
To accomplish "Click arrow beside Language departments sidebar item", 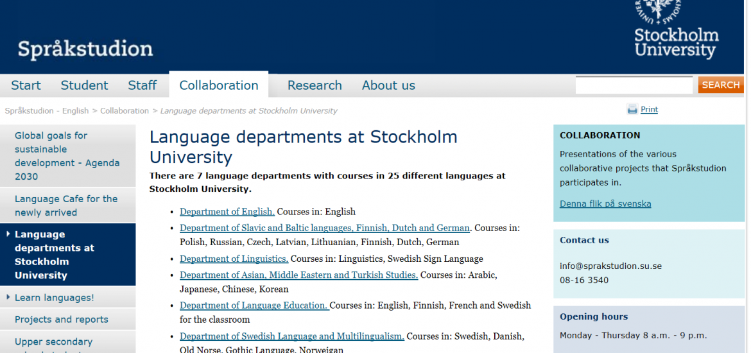I will [8, 234].
